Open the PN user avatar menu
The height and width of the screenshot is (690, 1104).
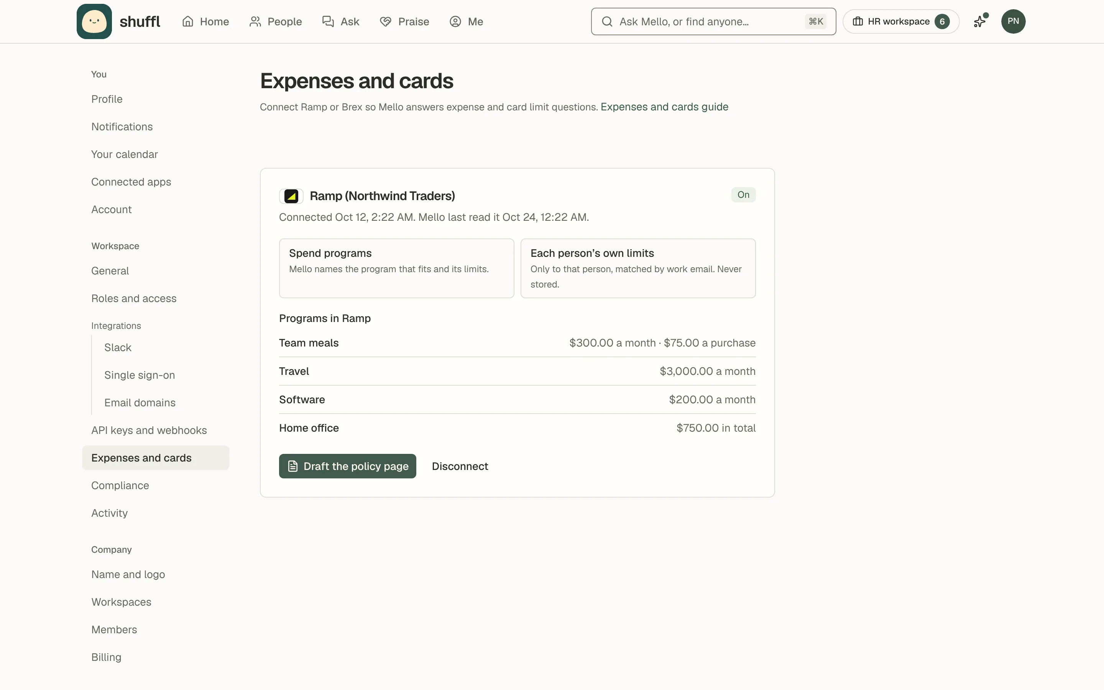point(1013,21)
